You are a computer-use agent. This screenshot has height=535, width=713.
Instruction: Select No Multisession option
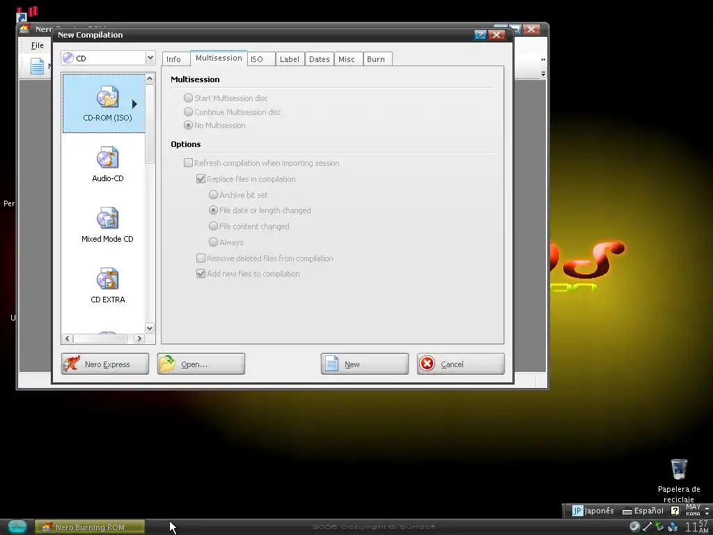(x=214, y=125)
